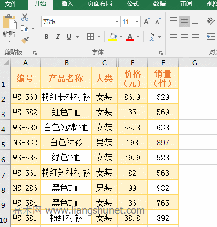Expand the Copy options arrow
The width and height of the screenshot is (217, 227).
[33, 29]
